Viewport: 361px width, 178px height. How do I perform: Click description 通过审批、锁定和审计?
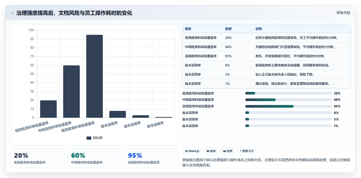pyautogui.click(x=293, y=84)
